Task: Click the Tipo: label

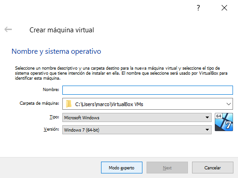Action: 54,117
